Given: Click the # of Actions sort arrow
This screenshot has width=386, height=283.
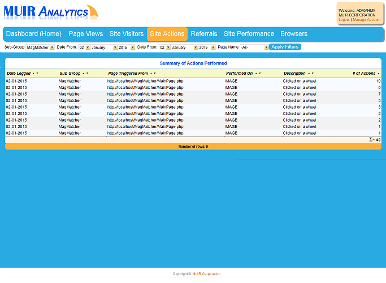Looking at the screenshot, I should 378,74.
